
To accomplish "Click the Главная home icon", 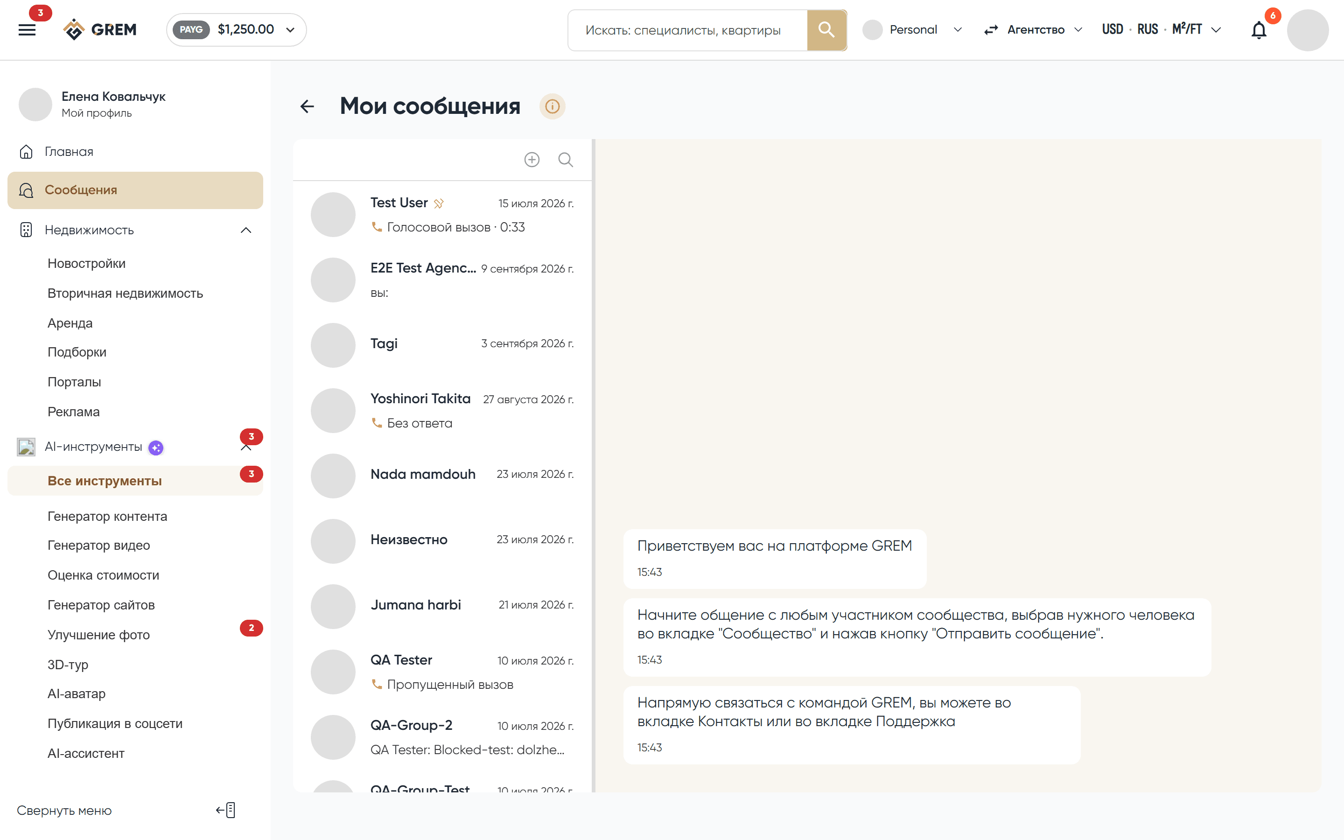I will 26,152.
